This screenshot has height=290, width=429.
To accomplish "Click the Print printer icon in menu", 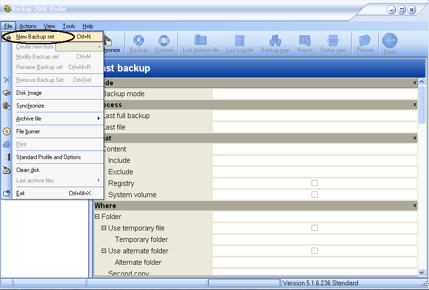I will (7, 144).
